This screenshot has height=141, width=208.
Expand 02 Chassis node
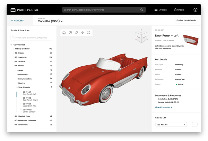click(14, 53)
